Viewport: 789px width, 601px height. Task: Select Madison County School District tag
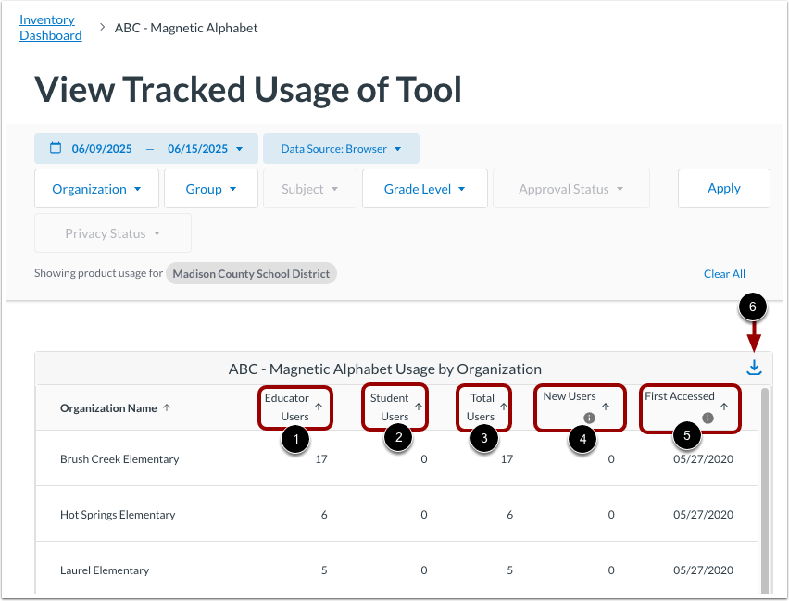251,273
